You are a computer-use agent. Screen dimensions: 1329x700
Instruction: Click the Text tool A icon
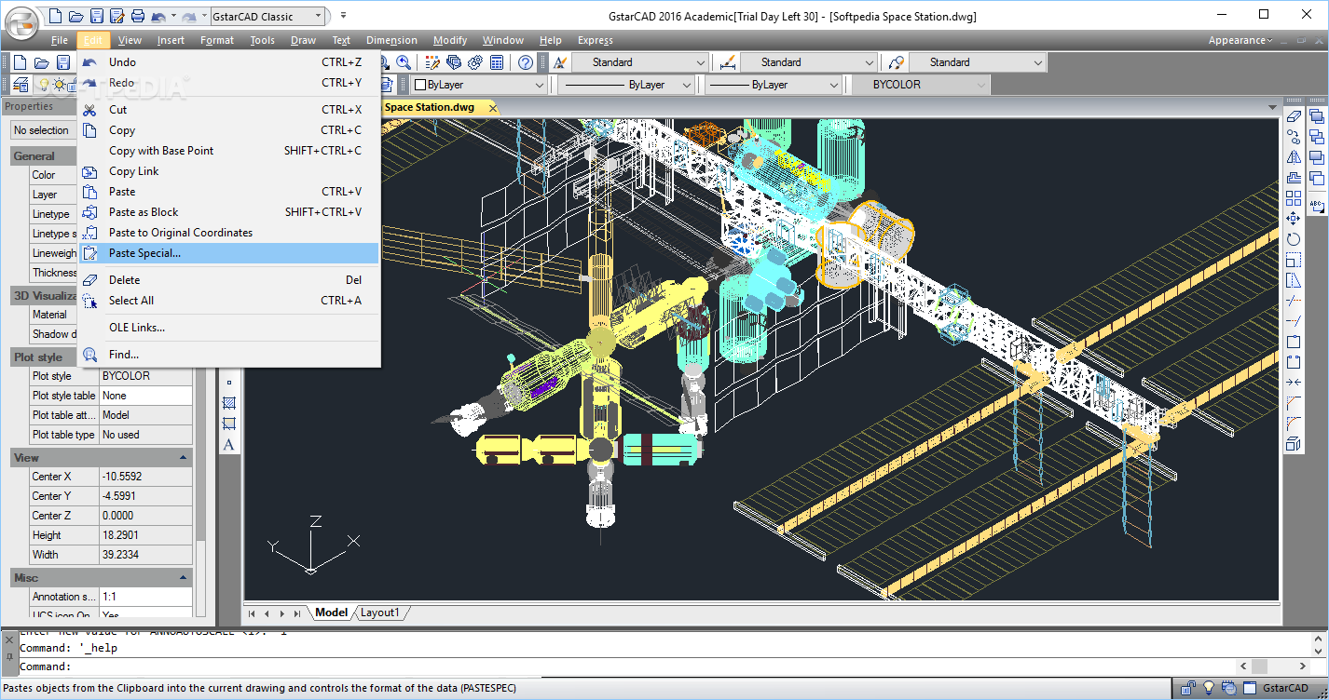[x=229, y=444]
